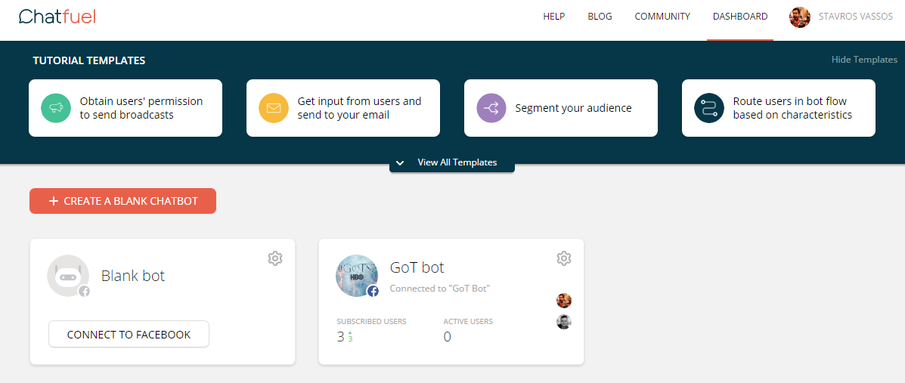Screen dimensions: 905x383
Task: Click the ACTIVE USERS label
Action: click(468, 321)
